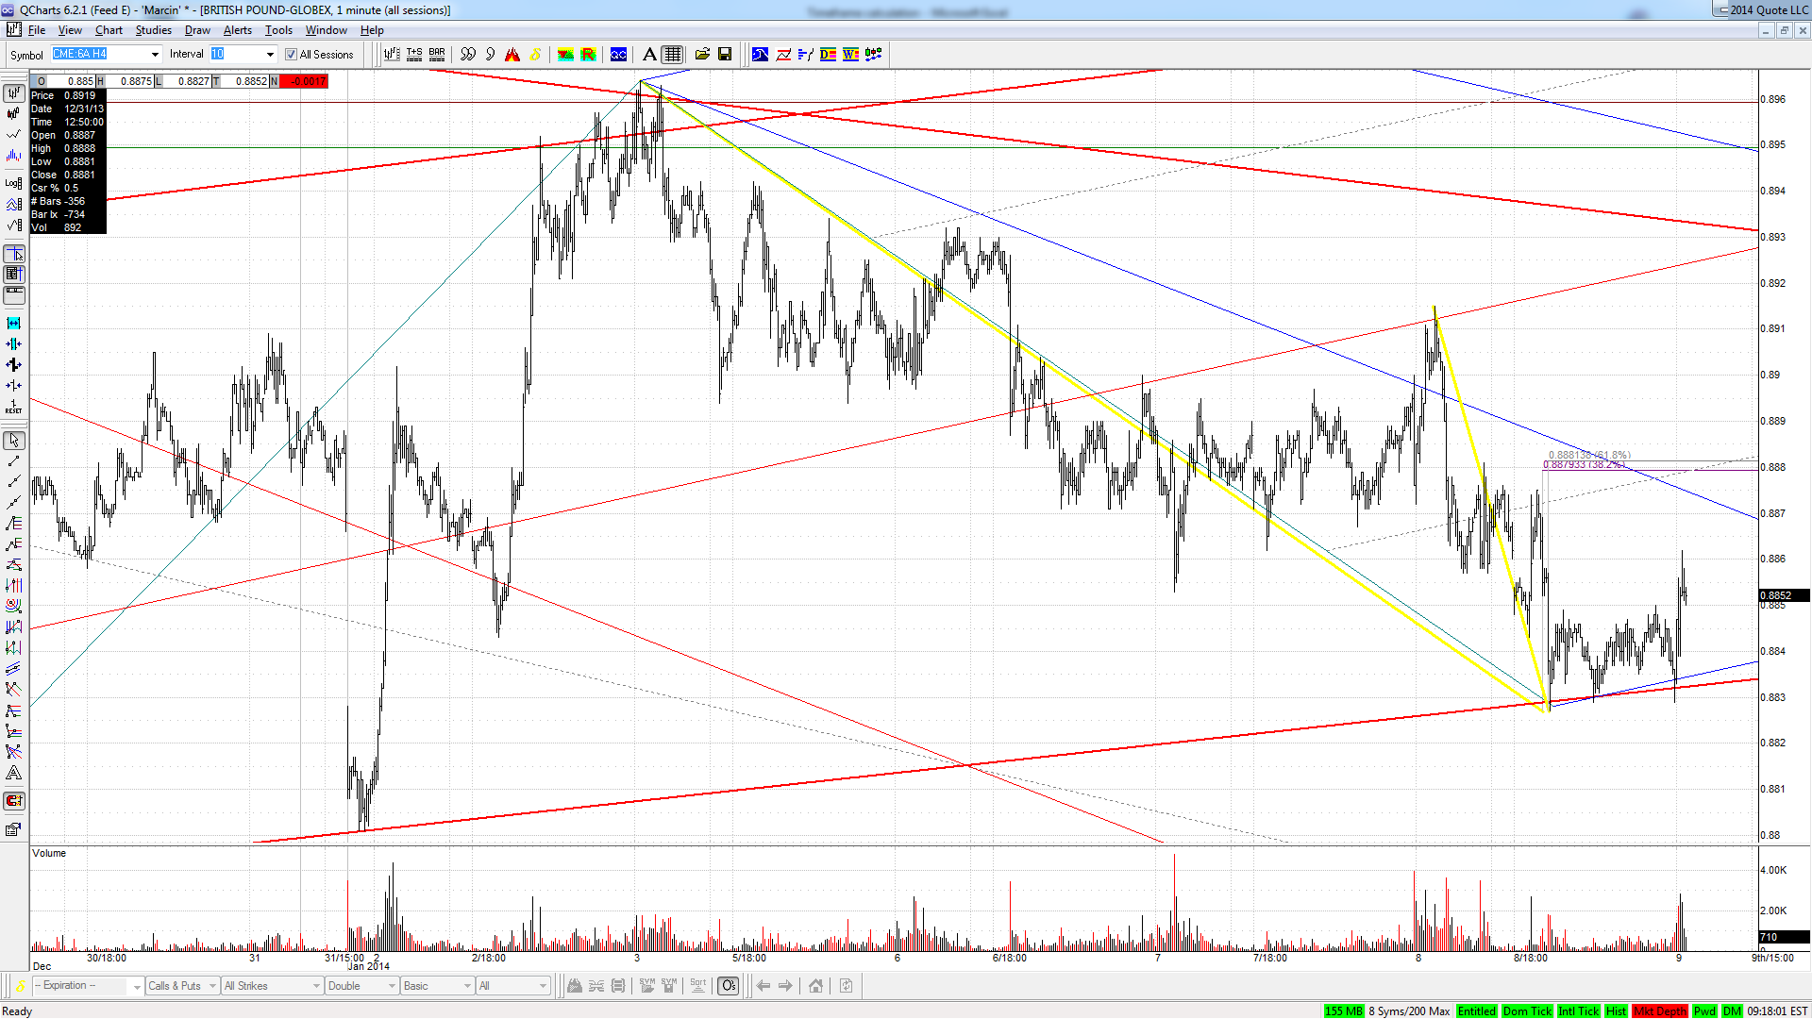Open the Draw menu
Screen dimensions: 1812x1019
point(197,30)
